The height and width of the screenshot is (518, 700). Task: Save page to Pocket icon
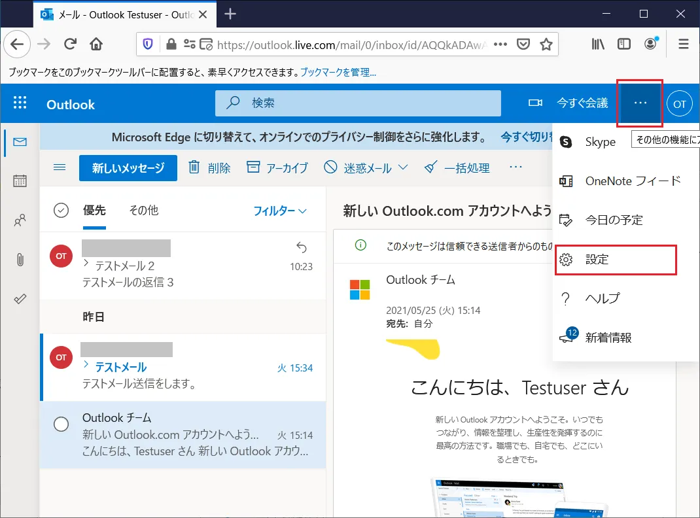click(x=523, y=44)
